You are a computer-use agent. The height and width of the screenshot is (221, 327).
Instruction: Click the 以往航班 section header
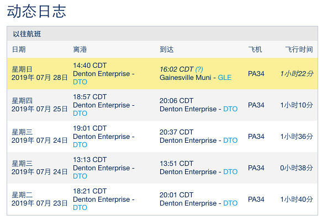tap(27, 34)
